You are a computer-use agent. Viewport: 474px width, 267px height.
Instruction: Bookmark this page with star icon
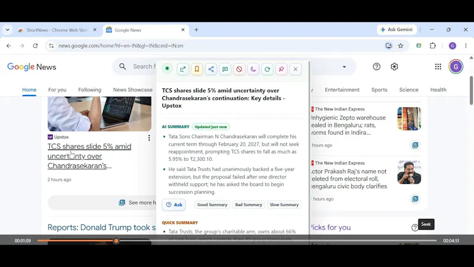click(x=401, y=46)
